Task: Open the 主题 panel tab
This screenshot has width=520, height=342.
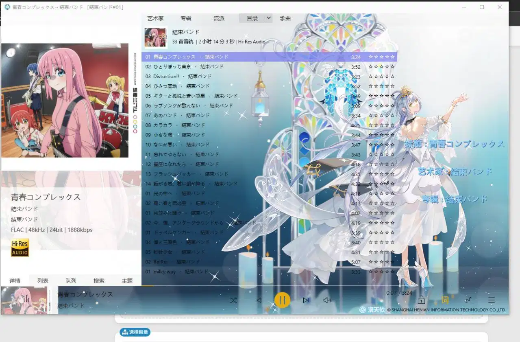Action: click(127, 281)
